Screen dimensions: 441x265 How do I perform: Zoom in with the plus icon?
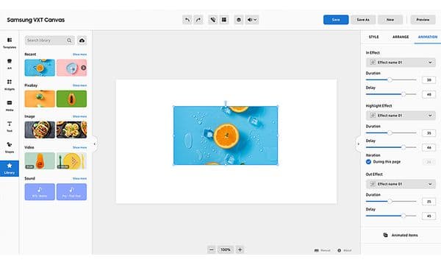pyautogui.click(x=240, y=250)
